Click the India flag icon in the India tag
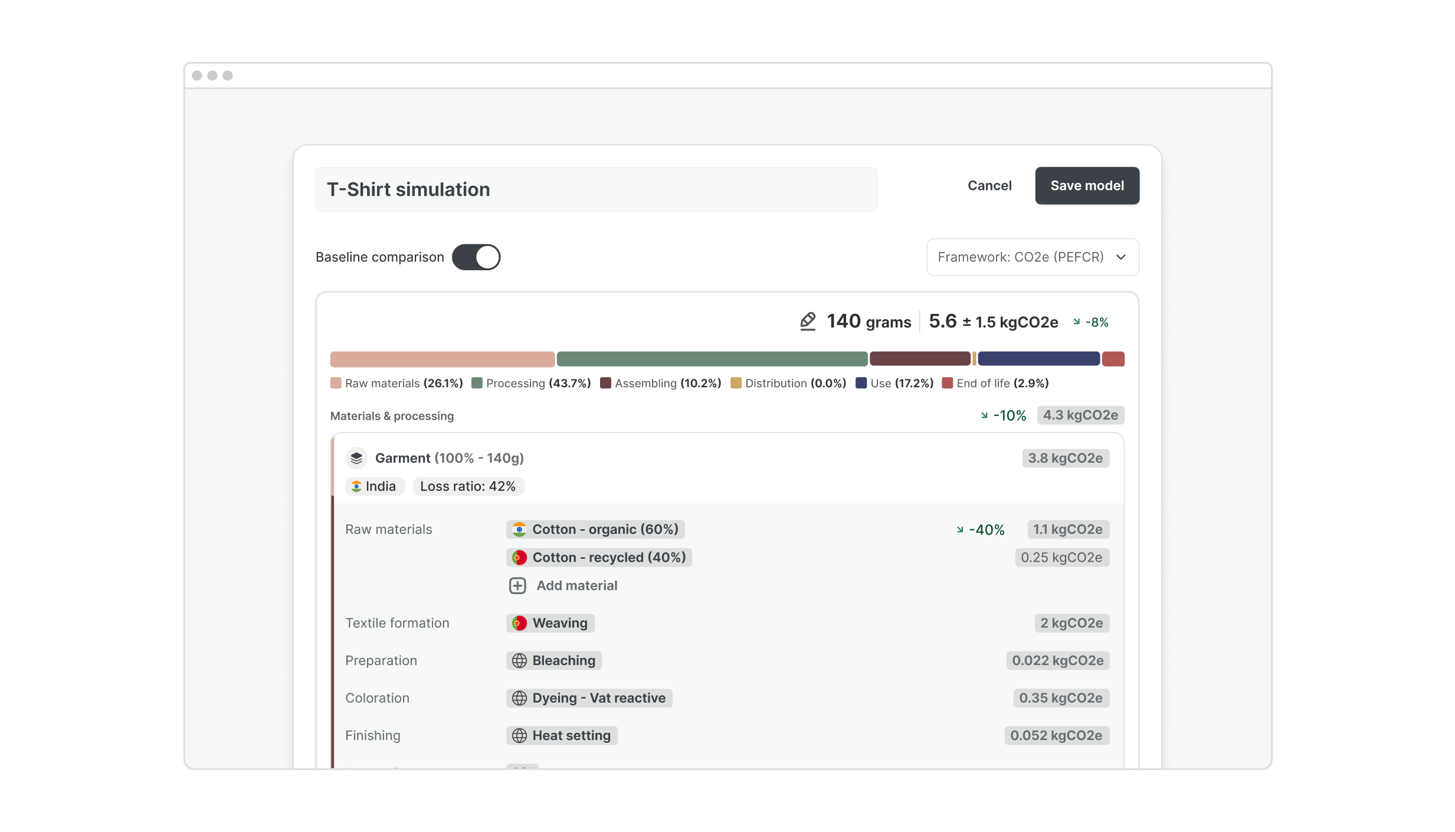This screenshot has width=1455, height=832. (356, 486)
